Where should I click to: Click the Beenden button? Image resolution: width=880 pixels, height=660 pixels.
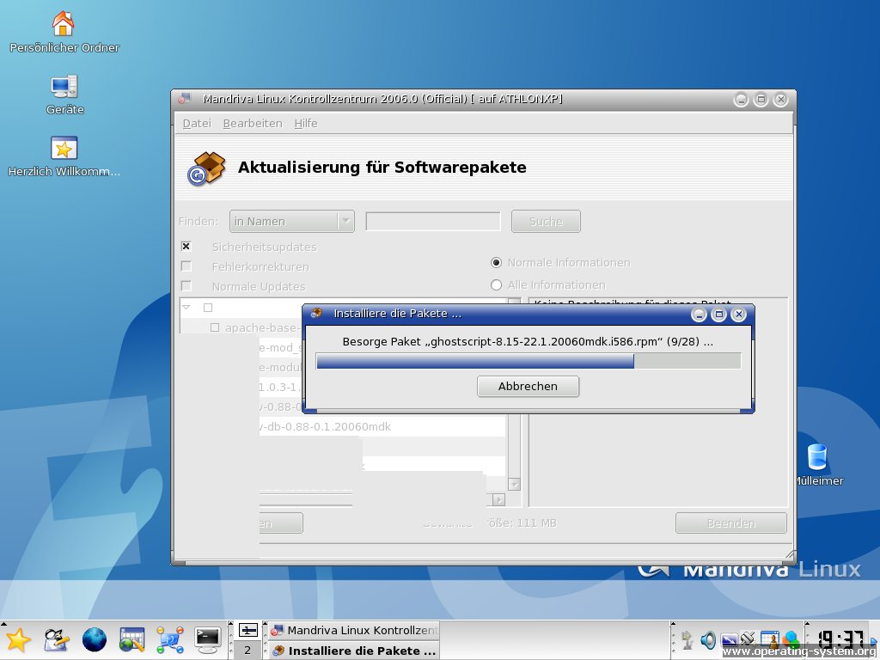point(731,523)
